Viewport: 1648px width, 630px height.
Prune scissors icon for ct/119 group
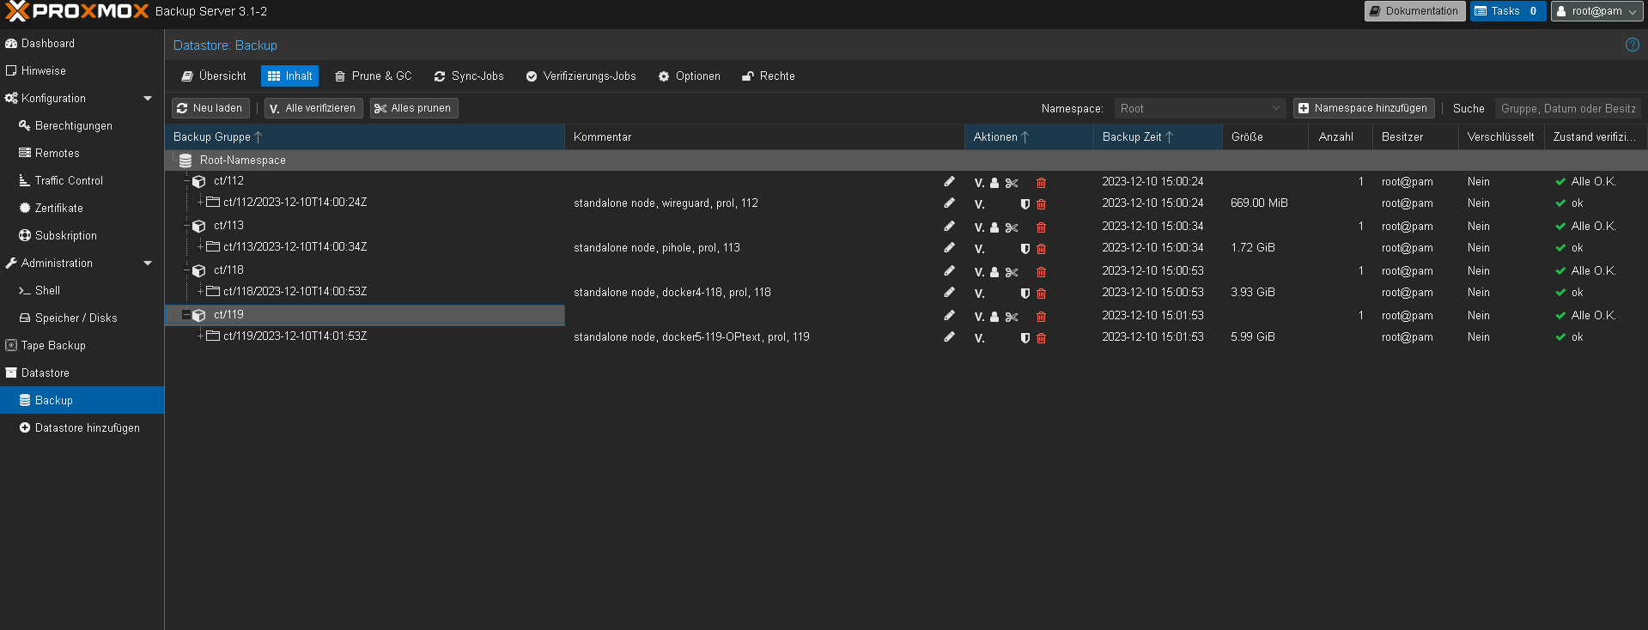[1012, 317]
